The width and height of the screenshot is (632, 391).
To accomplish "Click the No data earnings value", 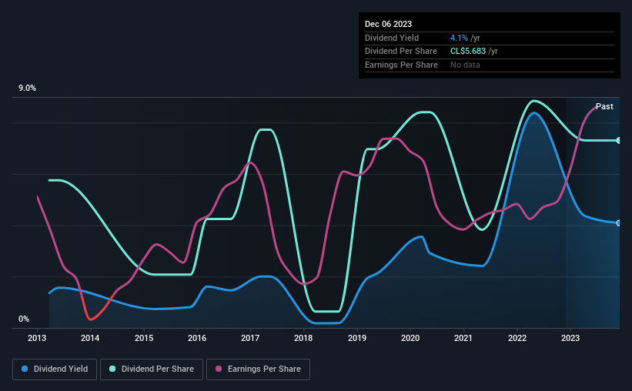I will [x=465, y=65].
